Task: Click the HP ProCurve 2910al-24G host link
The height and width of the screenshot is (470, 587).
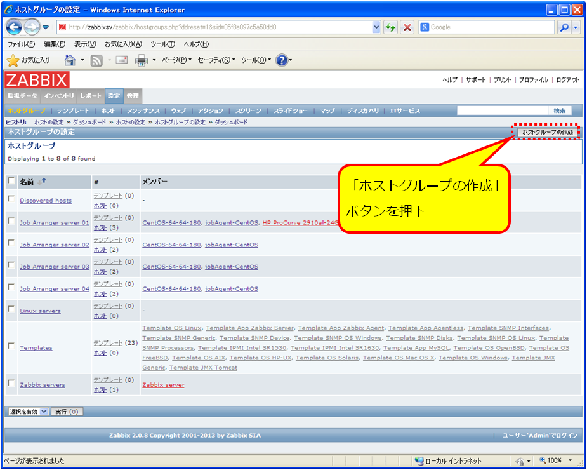Action: 300,223
